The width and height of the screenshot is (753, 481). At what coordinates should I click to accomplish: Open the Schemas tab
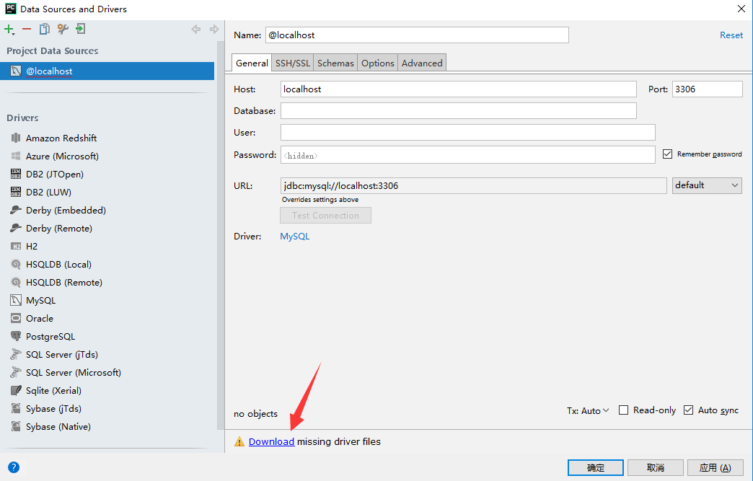pos(335,63)
